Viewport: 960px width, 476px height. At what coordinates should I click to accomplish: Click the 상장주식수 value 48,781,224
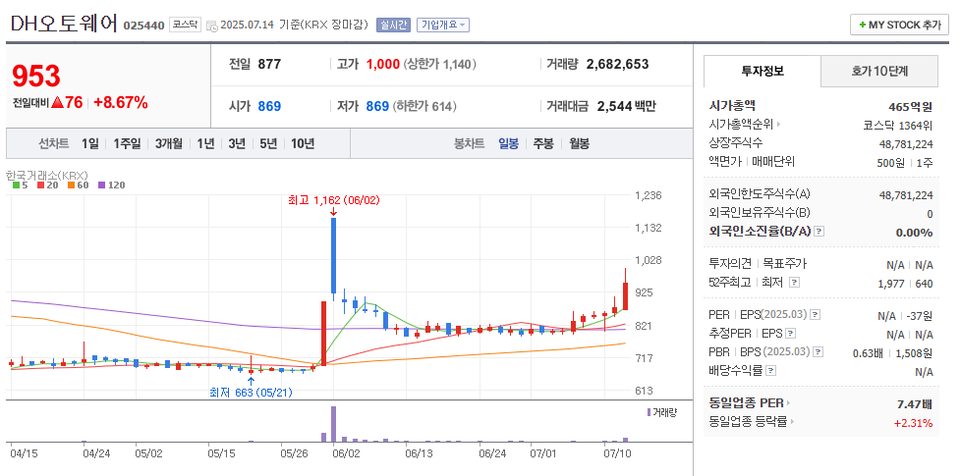(x=906, y=143)
